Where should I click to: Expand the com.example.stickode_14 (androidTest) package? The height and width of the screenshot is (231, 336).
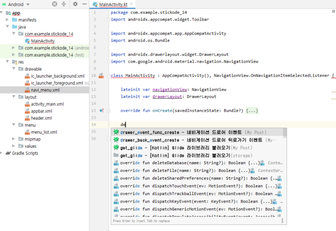[14, 47]
